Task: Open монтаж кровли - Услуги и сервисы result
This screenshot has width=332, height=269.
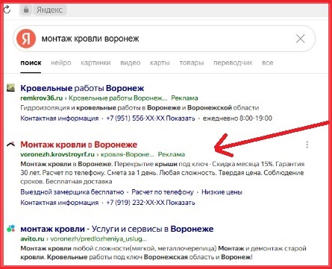Action: (x=117, y=229)
